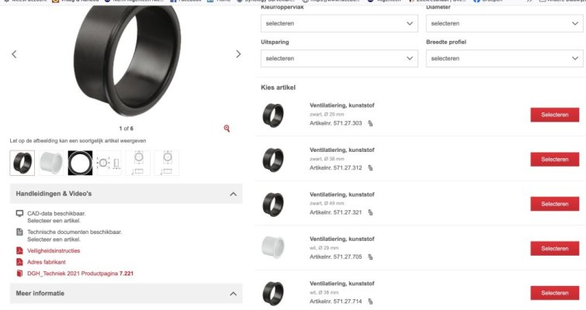Go to next product image arrow
Viewport: 586px width, 310px height.
point(238,54)
